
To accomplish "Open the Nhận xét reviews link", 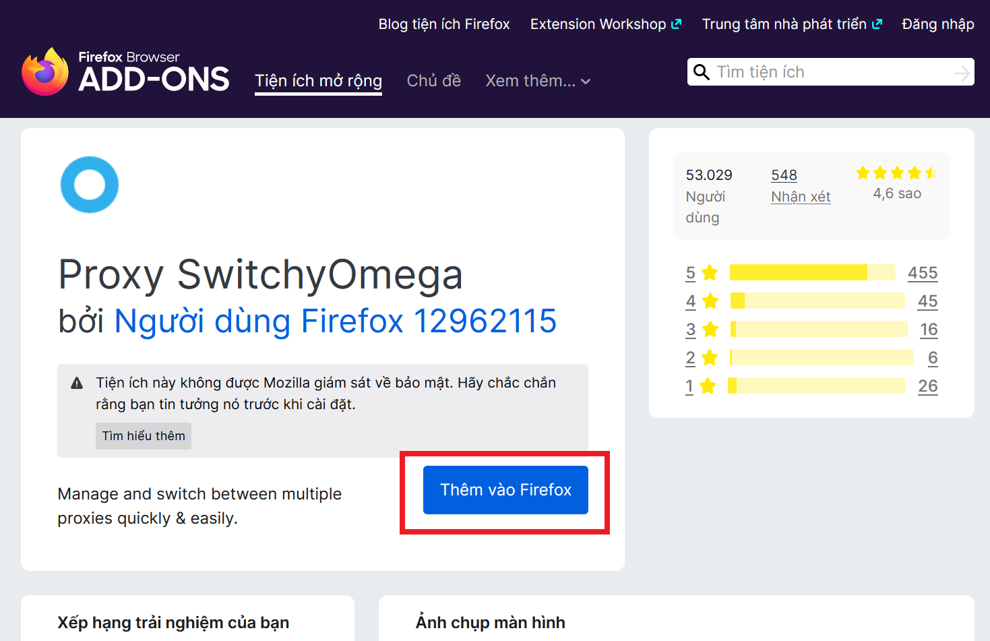I will point(801,197).
